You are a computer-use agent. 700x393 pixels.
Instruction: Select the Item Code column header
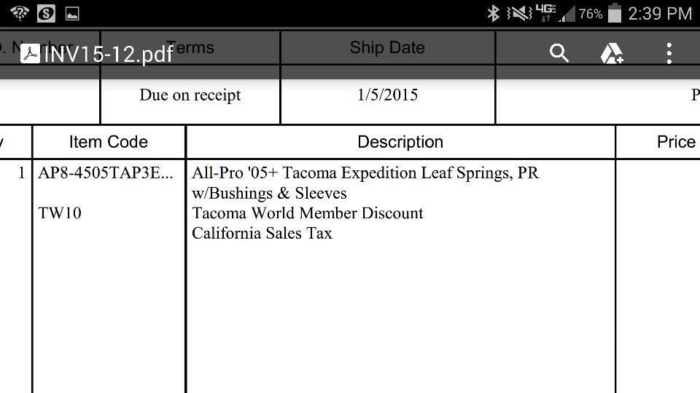click(109, 142)
